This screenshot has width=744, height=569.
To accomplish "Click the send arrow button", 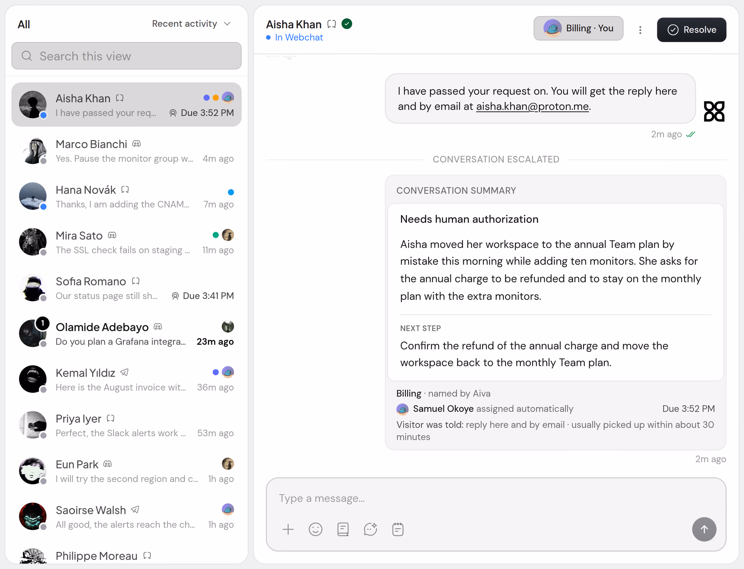I will point(704,529).
